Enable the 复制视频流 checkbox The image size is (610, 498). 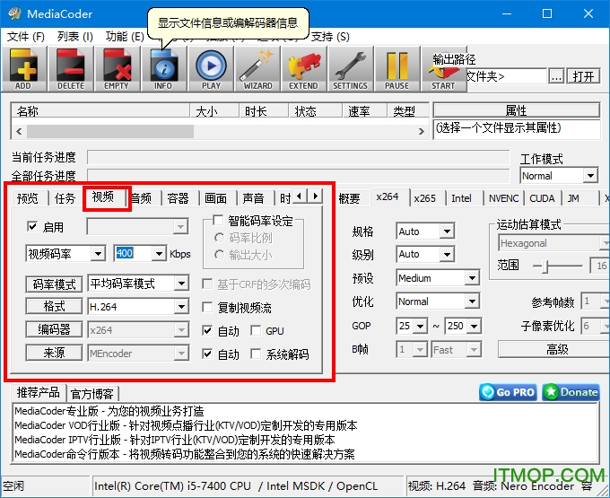209,308
